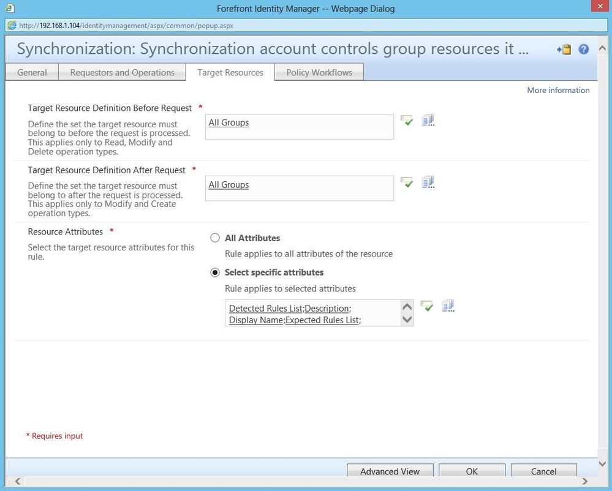
Task: Click the Description attribute link
Action: pyautogui.click(x=327, y=309)
